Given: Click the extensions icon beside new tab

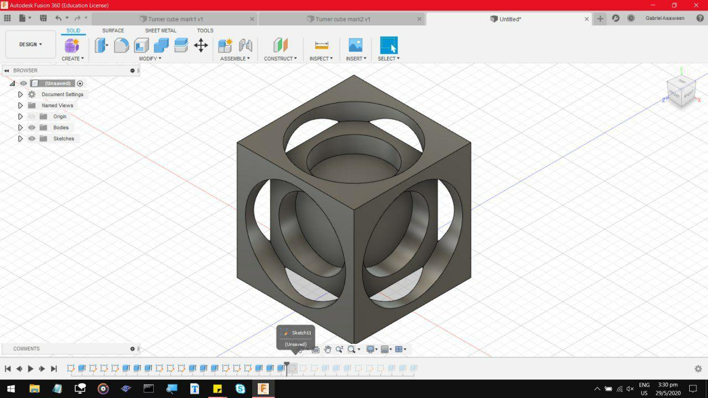Looking at the screenshot, I should coord(616,18).
